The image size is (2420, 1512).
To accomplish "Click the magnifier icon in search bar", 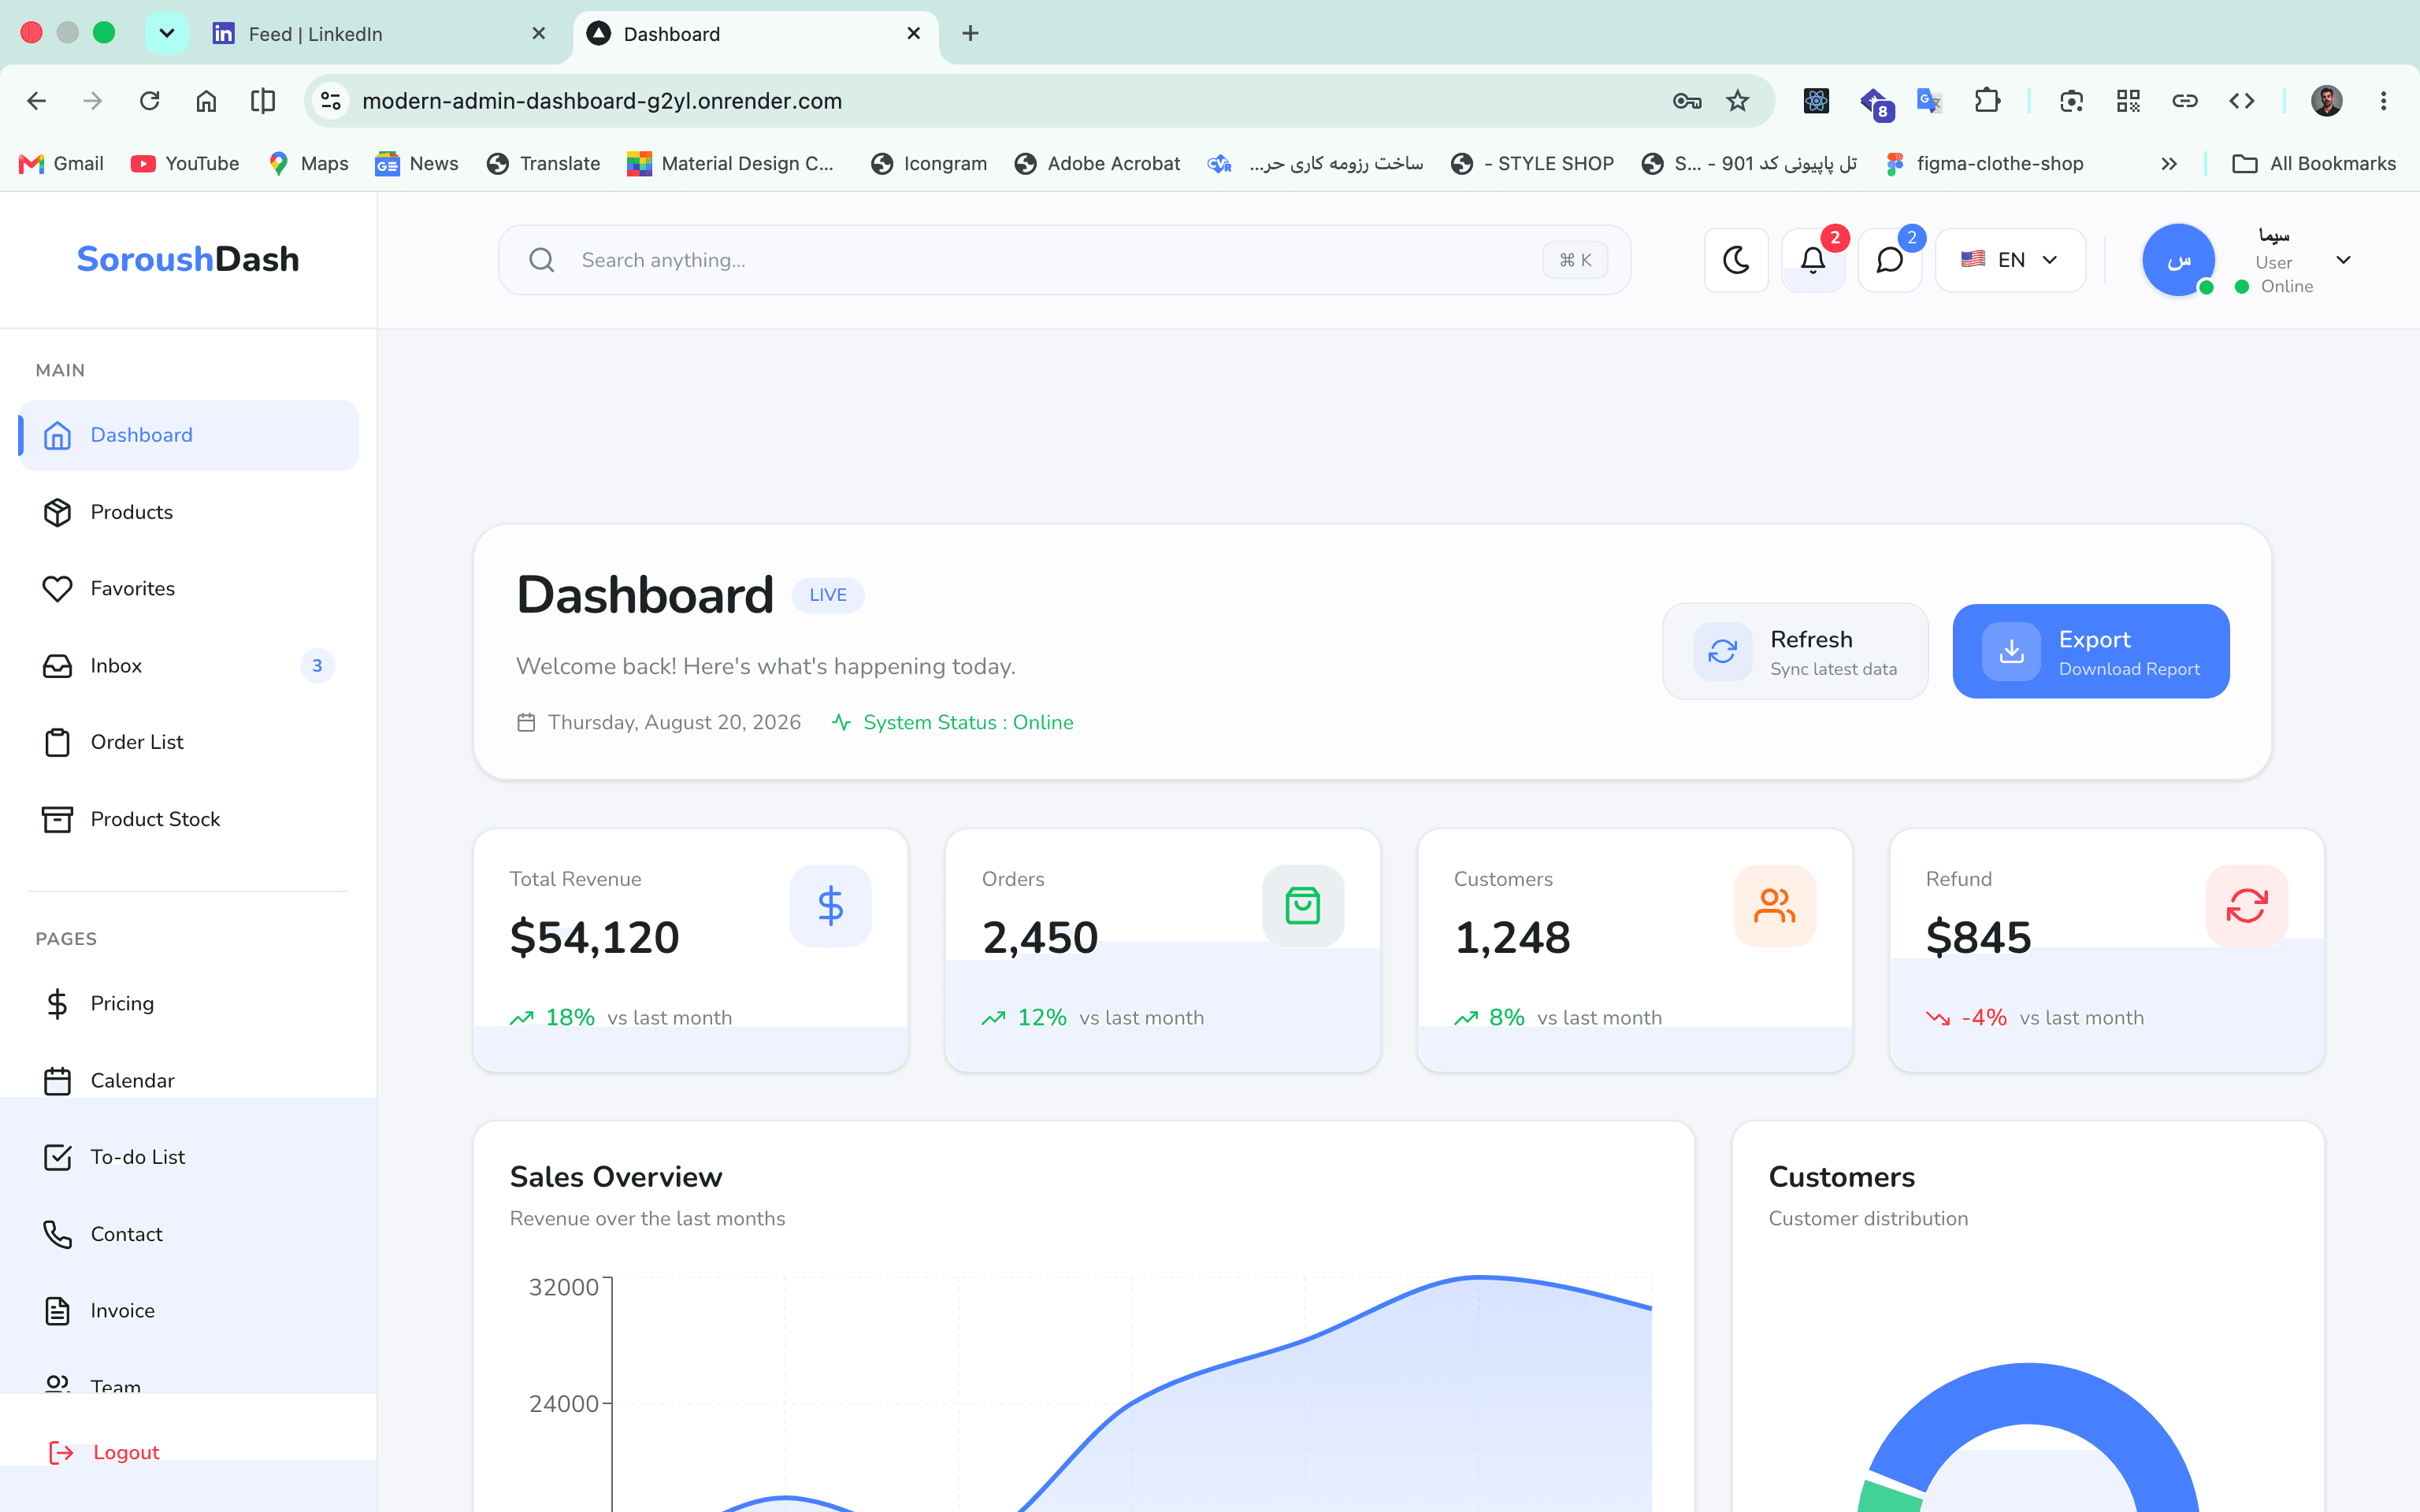I will [542, 260].
